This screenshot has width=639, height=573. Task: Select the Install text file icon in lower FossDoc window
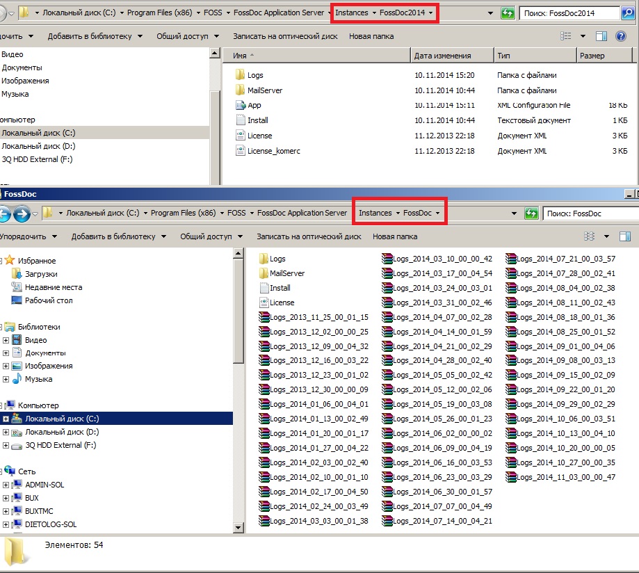pyautogui.click(x=264, y=288)
